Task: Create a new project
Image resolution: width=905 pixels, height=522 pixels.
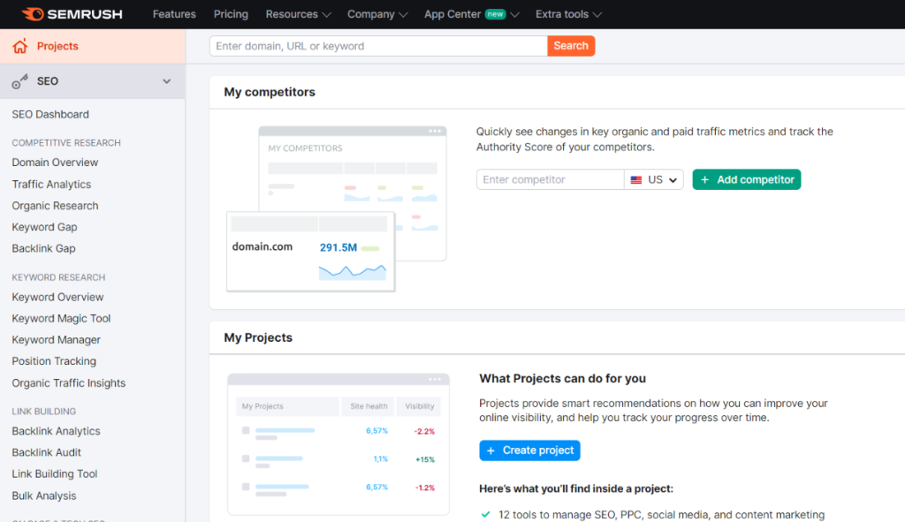Action: 529,450
